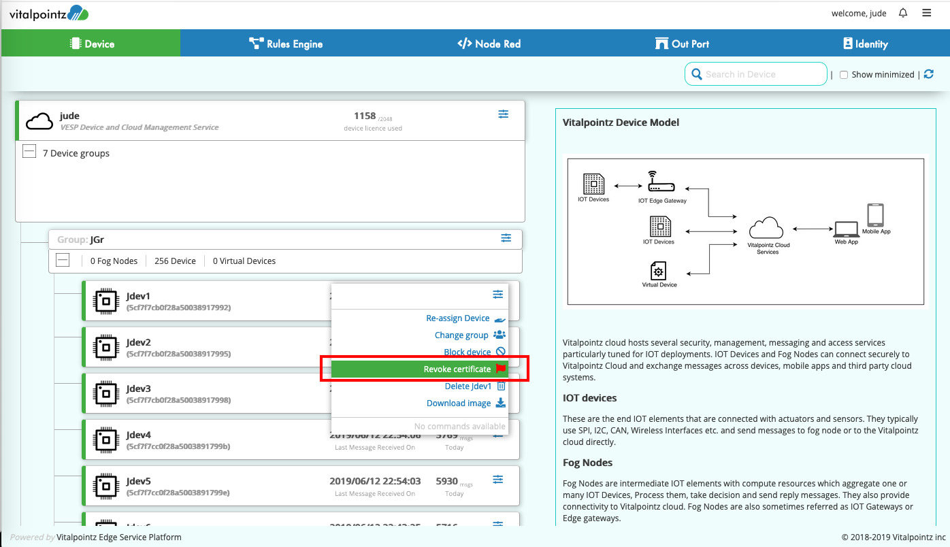Switch to the Rules Engine tab
Screen dimensions: 950x547
click(286, 44)
